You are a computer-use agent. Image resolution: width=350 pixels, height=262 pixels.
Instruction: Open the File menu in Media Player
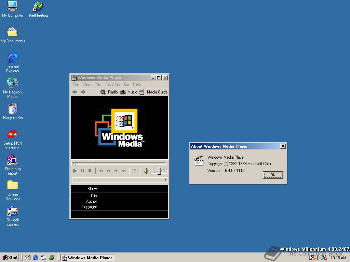tap(76, 84)
